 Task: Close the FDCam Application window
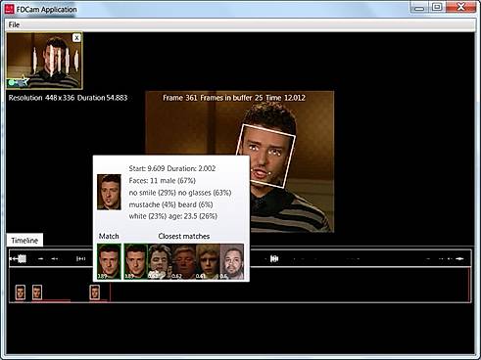point(460,7)
